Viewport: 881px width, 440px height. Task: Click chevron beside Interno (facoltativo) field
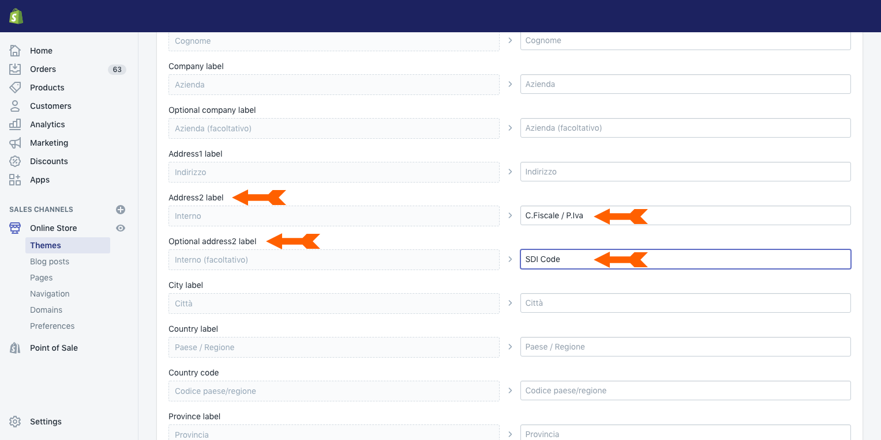[x=510, y=259]
